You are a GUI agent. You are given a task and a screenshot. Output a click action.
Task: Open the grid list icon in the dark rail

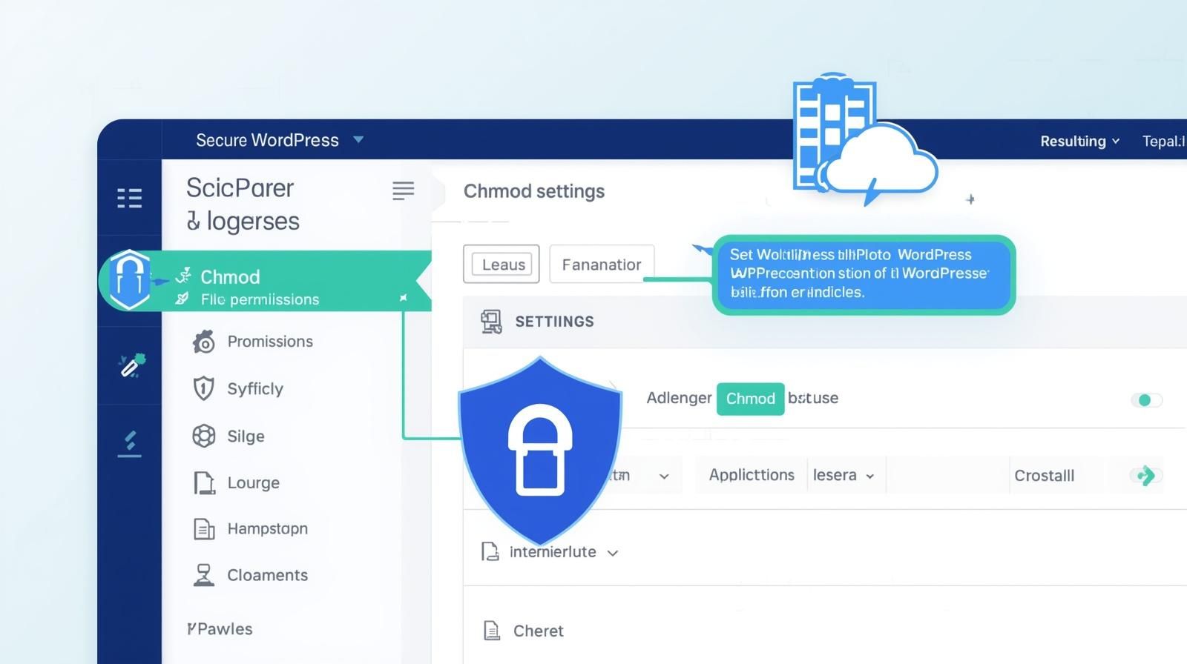(129, 198)
